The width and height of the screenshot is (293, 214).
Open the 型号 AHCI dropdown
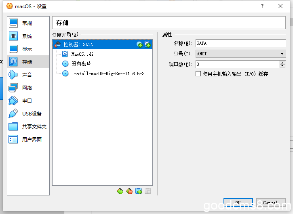tap(241, 54)
